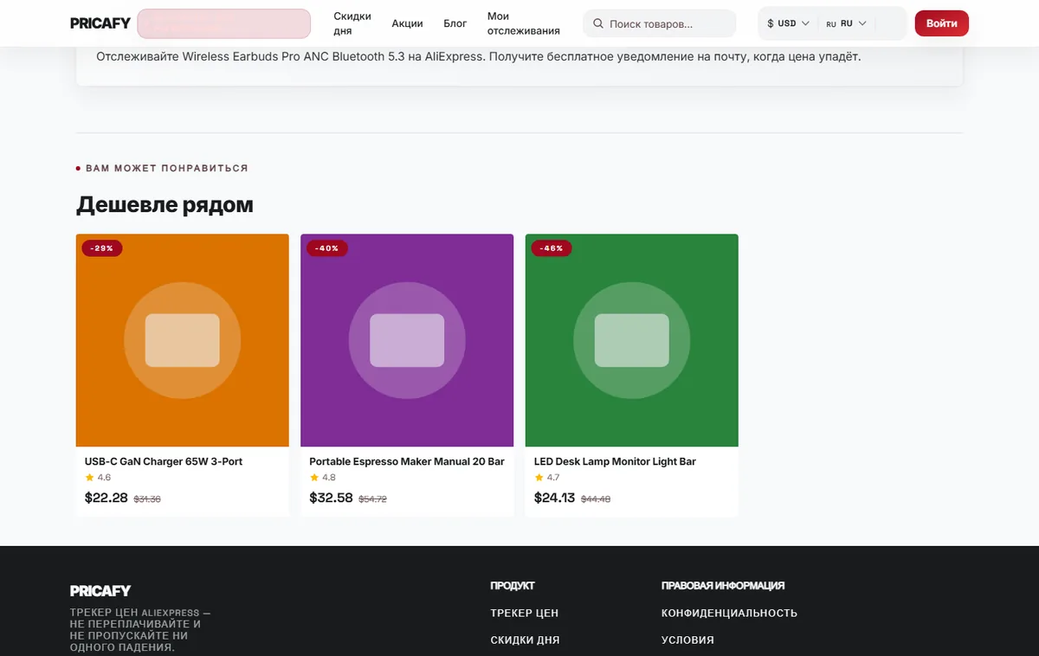Open the Portable Espresso Maker Manual 20 Bar title

407,461
